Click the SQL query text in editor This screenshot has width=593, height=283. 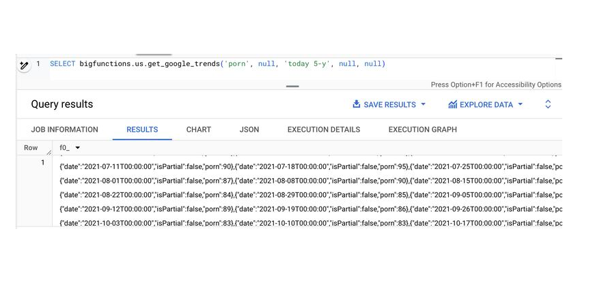[x=217, y=64]
